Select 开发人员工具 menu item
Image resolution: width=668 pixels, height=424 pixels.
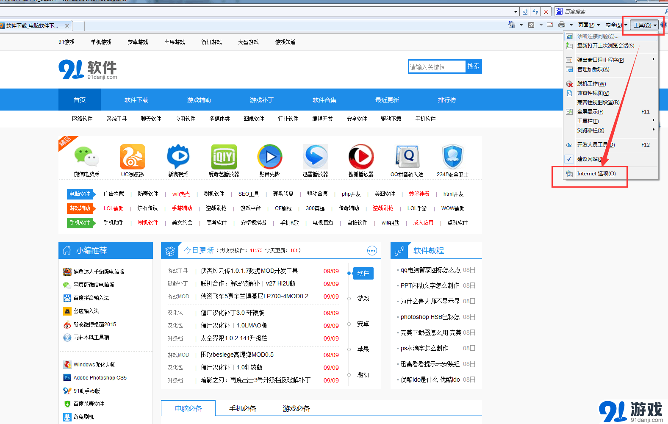611,145
